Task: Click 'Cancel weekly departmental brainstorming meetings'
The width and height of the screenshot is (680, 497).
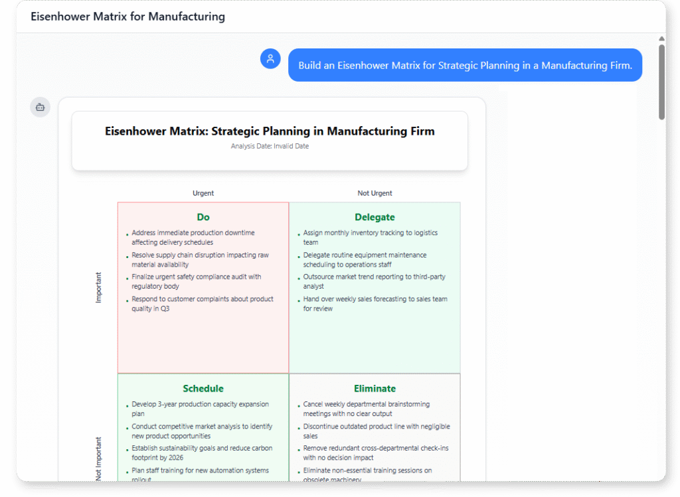Action: tap(367, 408)
